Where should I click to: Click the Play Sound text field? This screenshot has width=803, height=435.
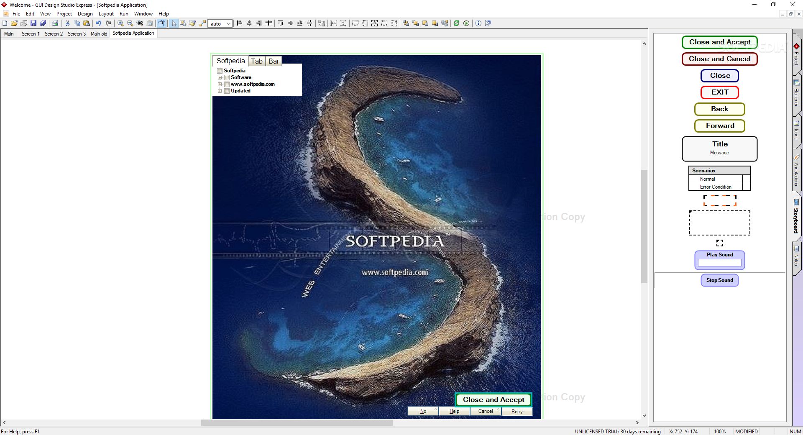[x=719, y=263]
